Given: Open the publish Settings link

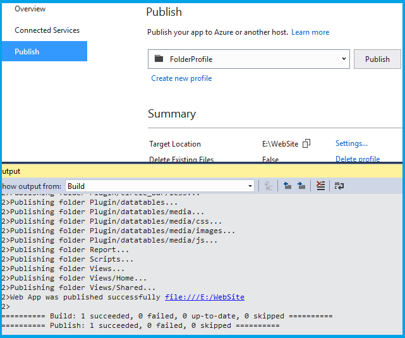Looking at the screenshot, I should click(351, 143).
